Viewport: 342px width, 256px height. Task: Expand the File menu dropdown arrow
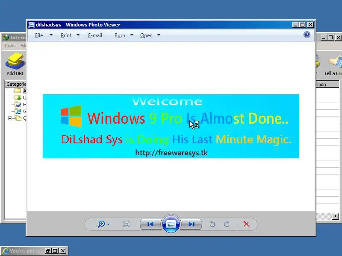pyautogui.click(x=51, y=35)
